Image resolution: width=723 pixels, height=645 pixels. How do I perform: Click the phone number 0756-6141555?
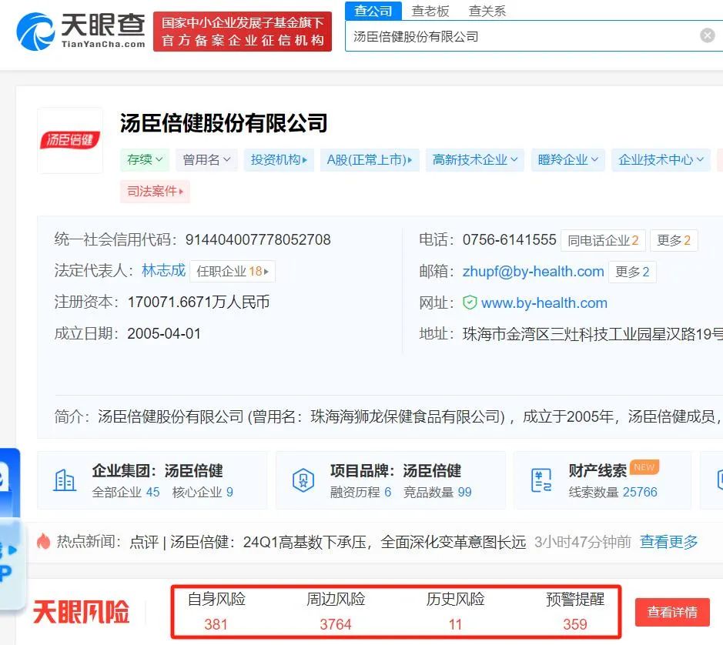click(510, 239)
